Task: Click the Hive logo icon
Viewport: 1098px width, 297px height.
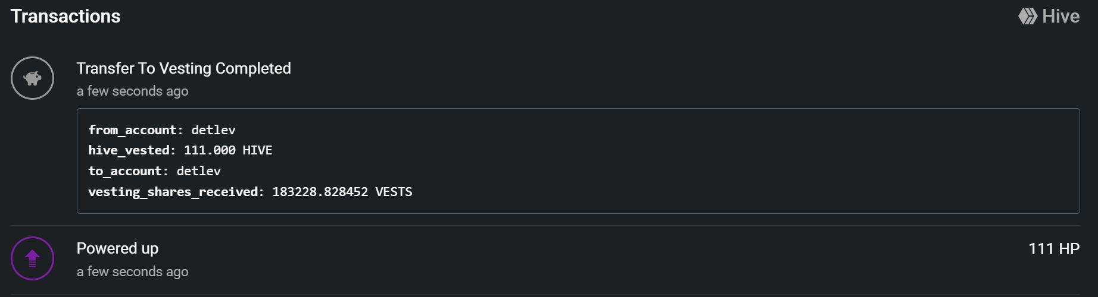Action: (1027, 16)
